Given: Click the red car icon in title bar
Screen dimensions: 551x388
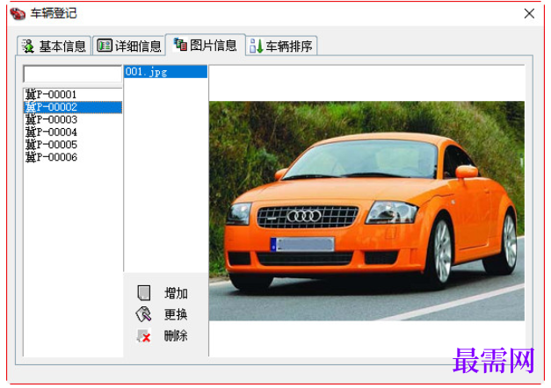Looking at the screenshot, I should [x=18, y=14].
